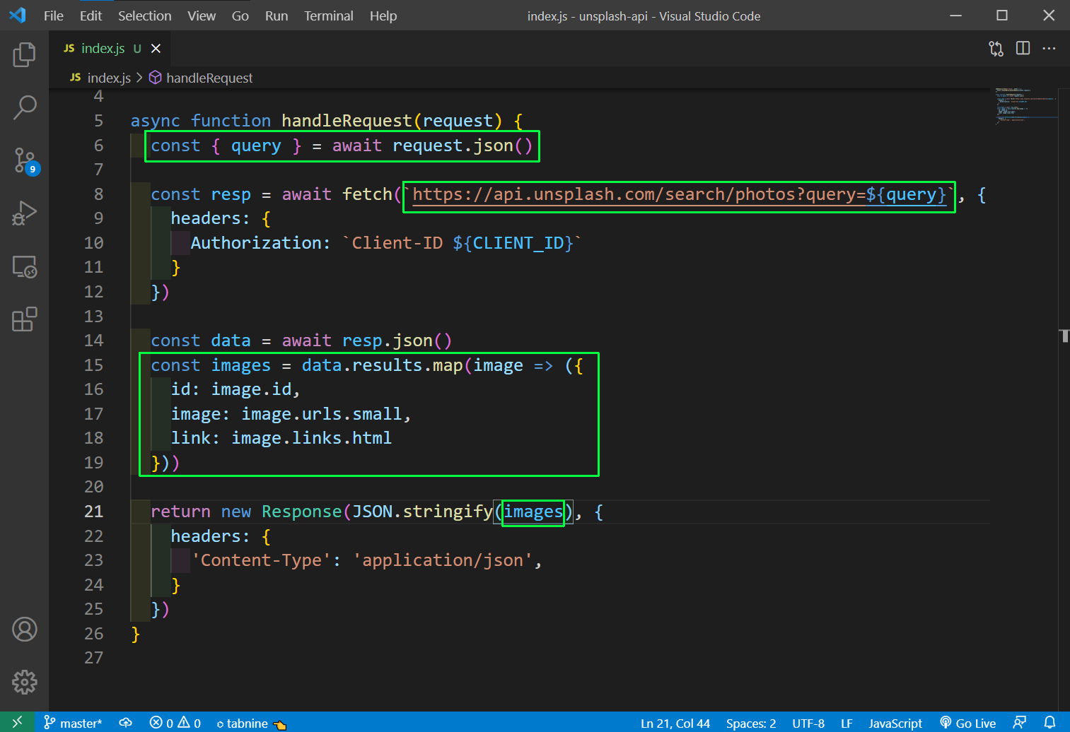
Task: Open the Help menu
Action: [383, 16]
